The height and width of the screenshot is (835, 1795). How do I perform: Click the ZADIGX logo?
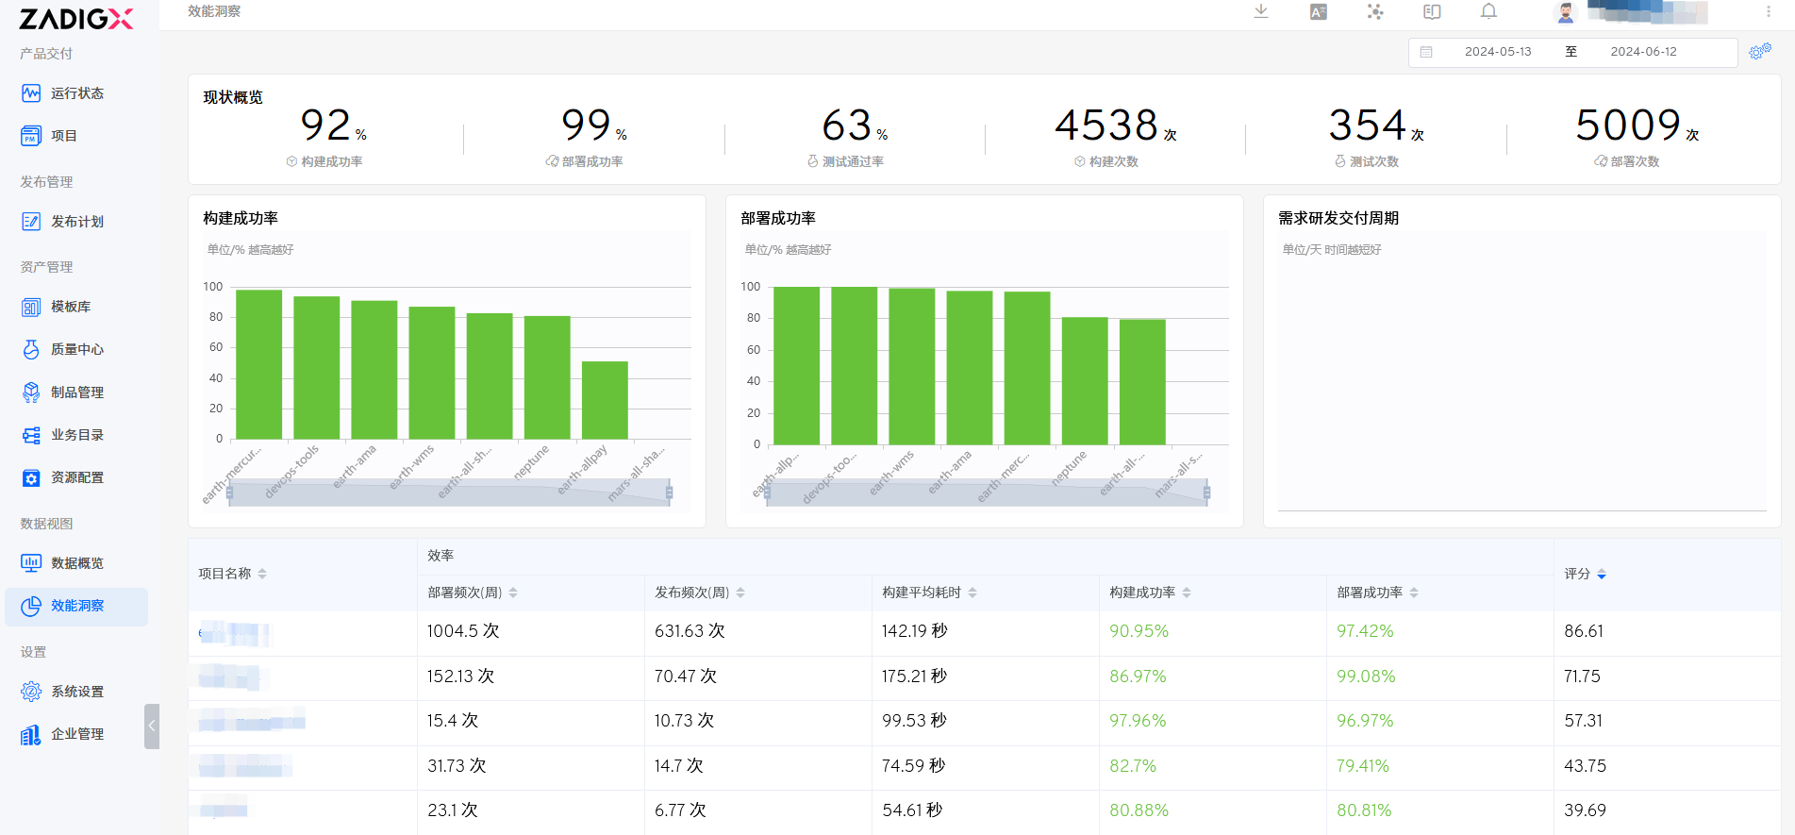pyautogui.click(x=76, y=19)
